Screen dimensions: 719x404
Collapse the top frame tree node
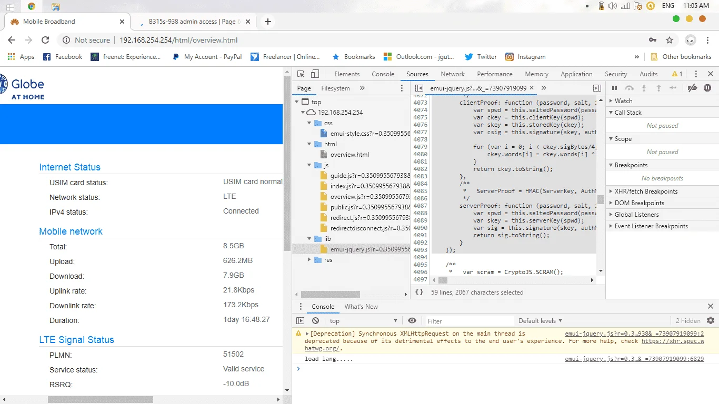click(298, 102)
